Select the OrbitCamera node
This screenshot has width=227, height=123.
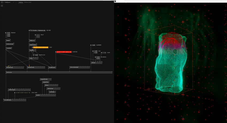(x=19, y=90)
